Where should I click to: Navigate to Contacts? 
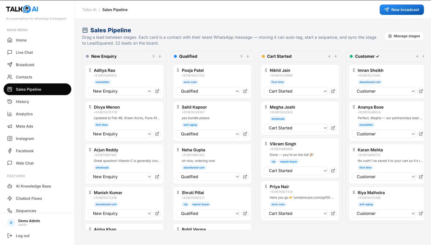click(x=37, y=77)
